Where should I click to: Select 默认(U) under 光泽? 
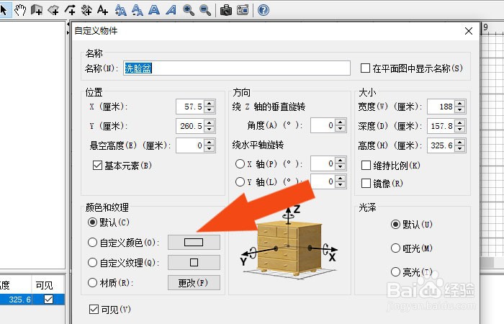click(395, 225)
